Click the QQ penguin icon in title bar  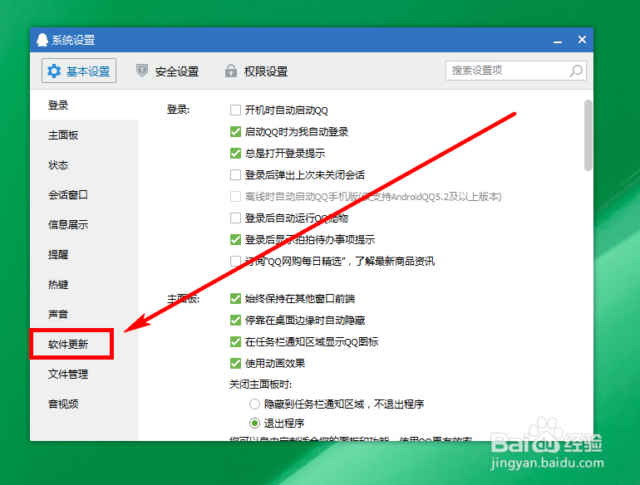point(42,40)
